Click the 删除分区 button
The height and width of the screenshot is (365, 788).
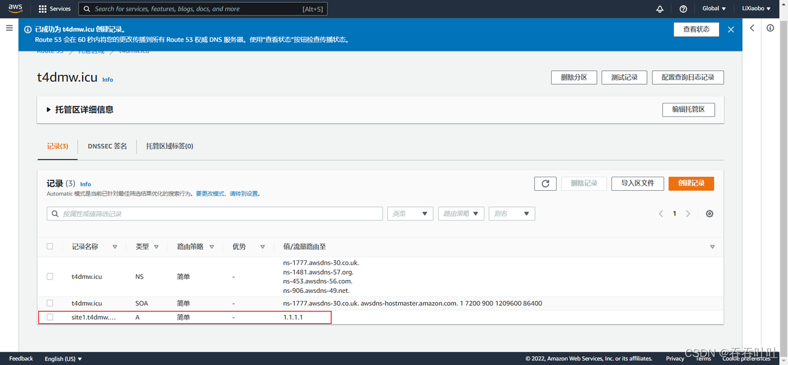574,78
